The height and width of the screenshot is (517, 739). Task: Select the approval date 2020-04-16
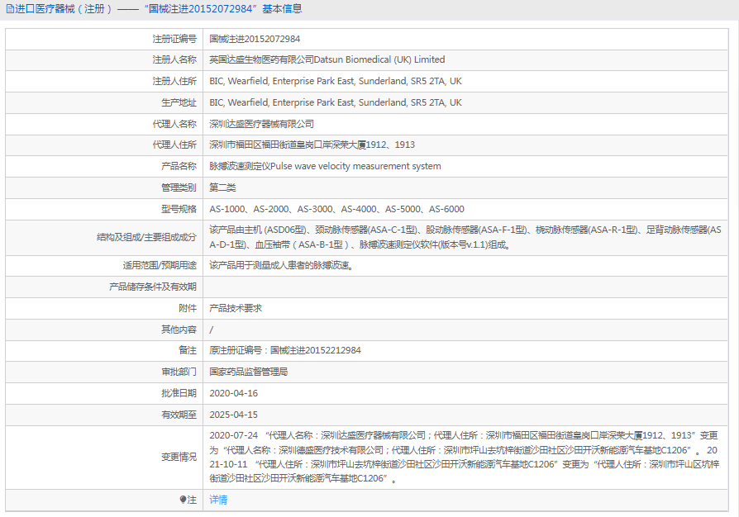coord(234,393)
